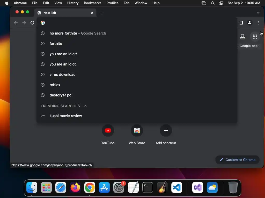This screenshot has width=265, height=198.
Task: Reload the page with the refresh icon
Action: (x=32, y=23)
